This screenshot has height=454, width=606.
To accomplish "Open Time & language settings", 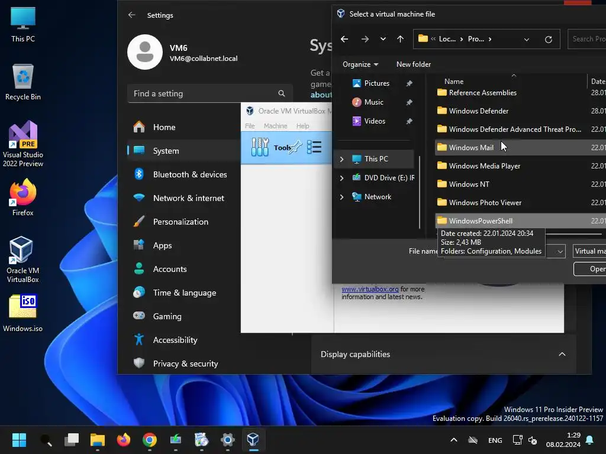I will click(183, 293).
